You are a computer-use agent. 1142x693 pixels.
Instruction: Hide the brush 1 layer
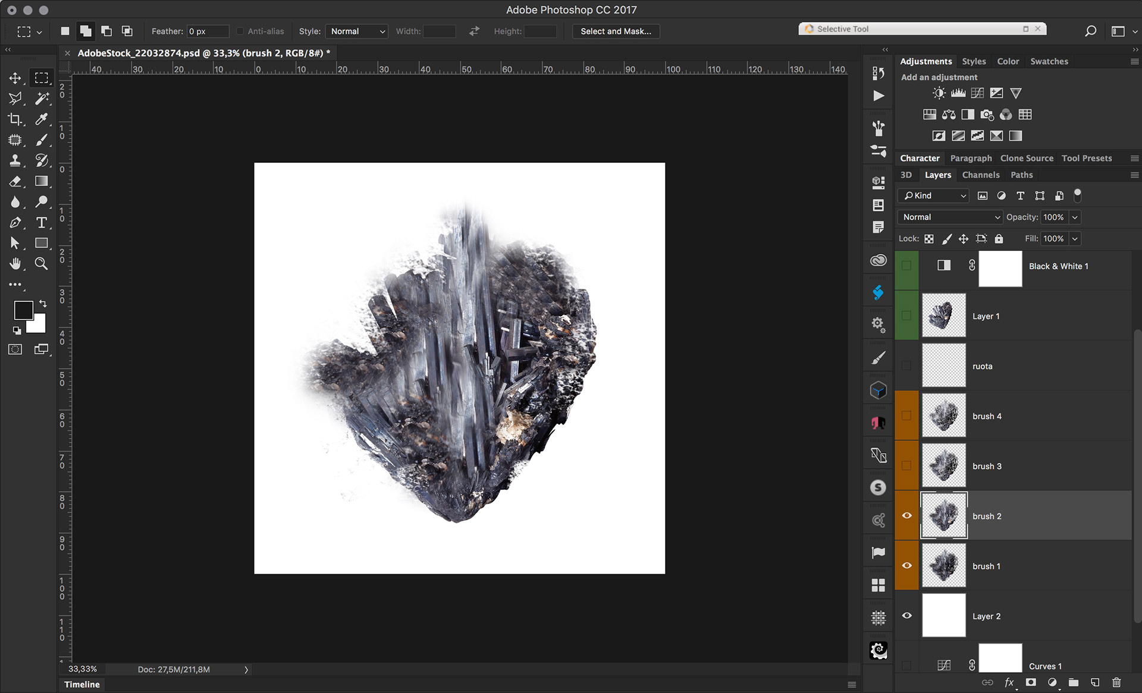906,566
